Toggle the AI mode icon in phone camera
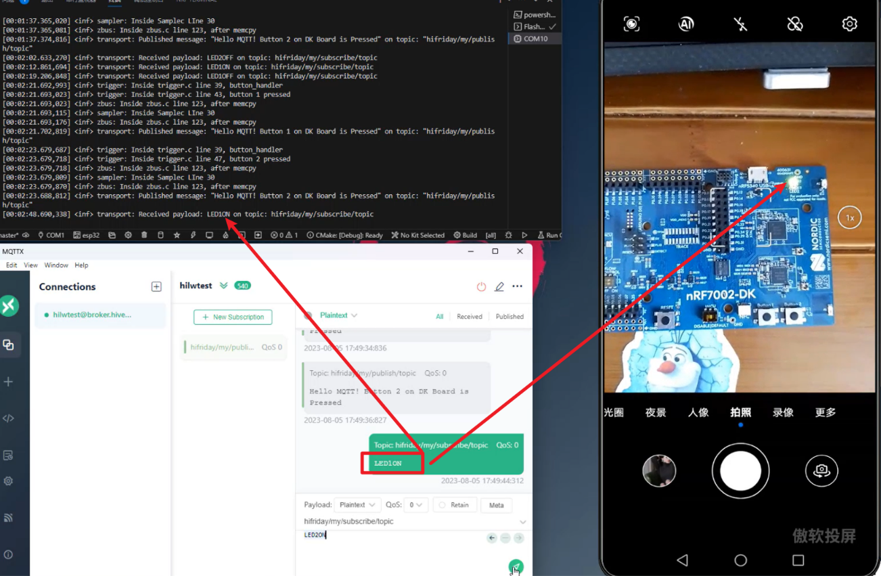This screenshot has height=576, width=881. tap(686, 24)
